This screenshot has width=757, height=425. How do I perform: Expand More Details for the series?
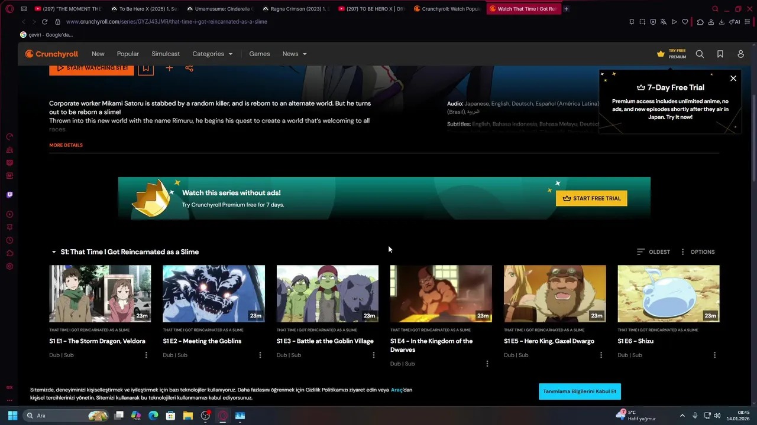pos(66,145)
